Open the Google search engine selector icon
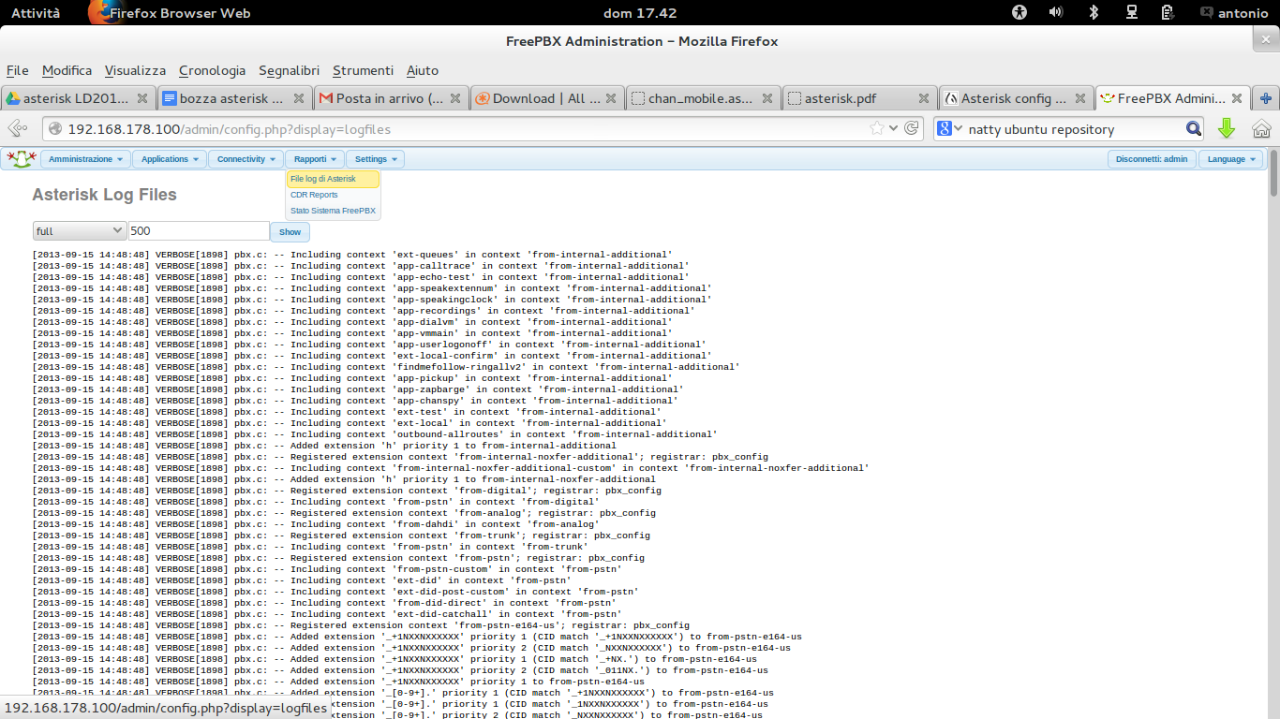Screen dimensions: 1280x719 click(x=950, y=128)
